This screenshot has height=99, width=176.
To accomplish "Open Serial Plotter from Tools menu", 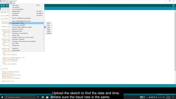I will pyautogui.click(x=27, y=15).
